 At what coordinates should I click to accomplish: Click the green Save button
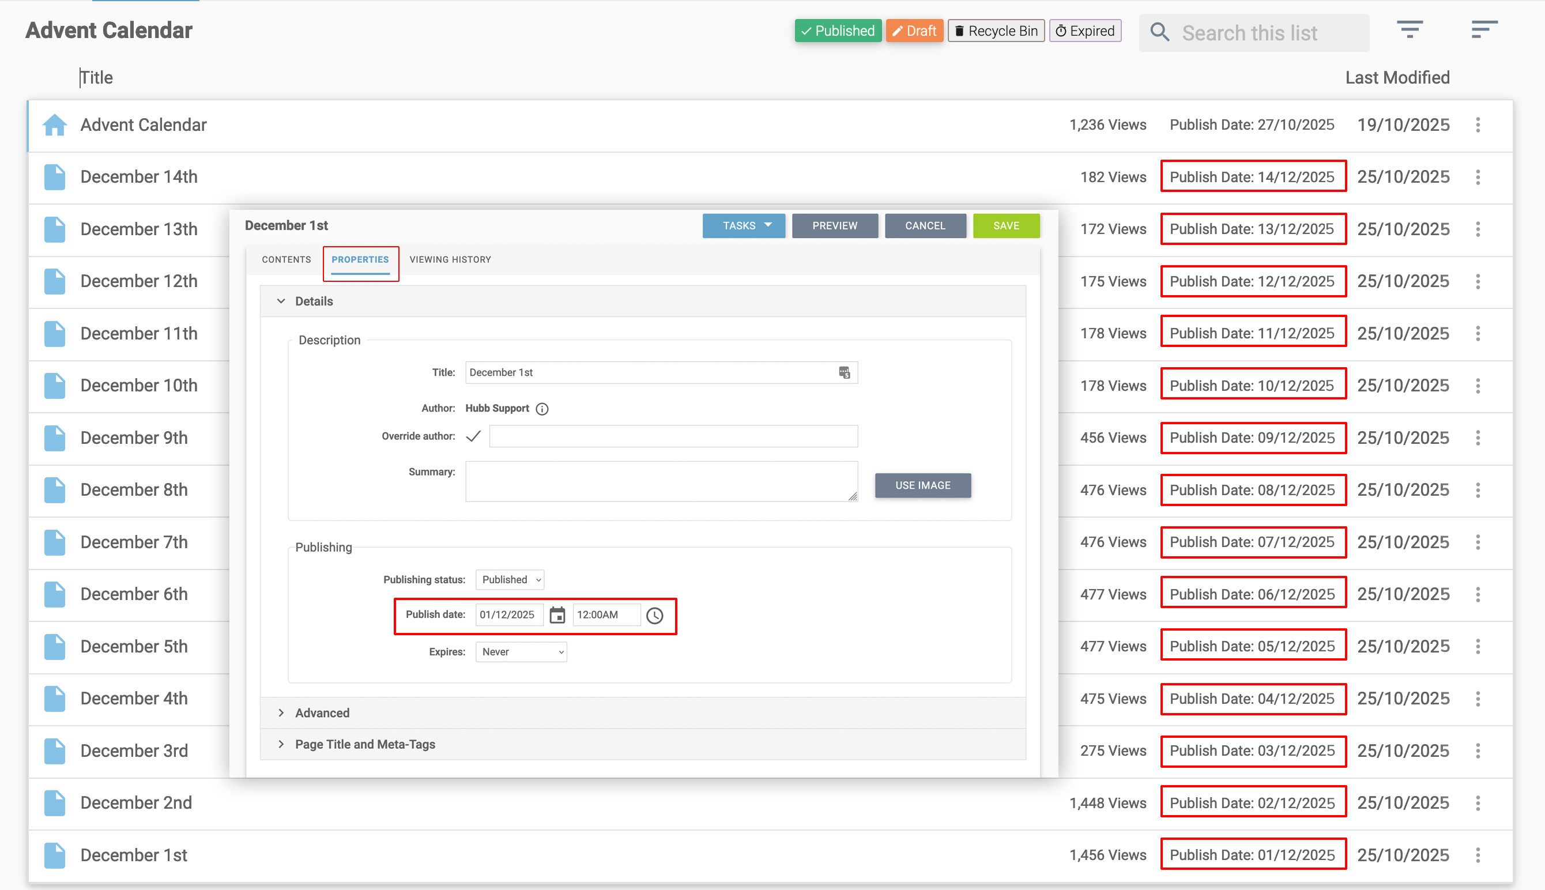pos(1005,225)
